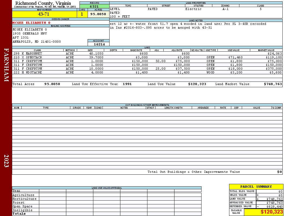Click mailing address line APT 1331
Screen dimensions: 284x216
tap(21, 38)
